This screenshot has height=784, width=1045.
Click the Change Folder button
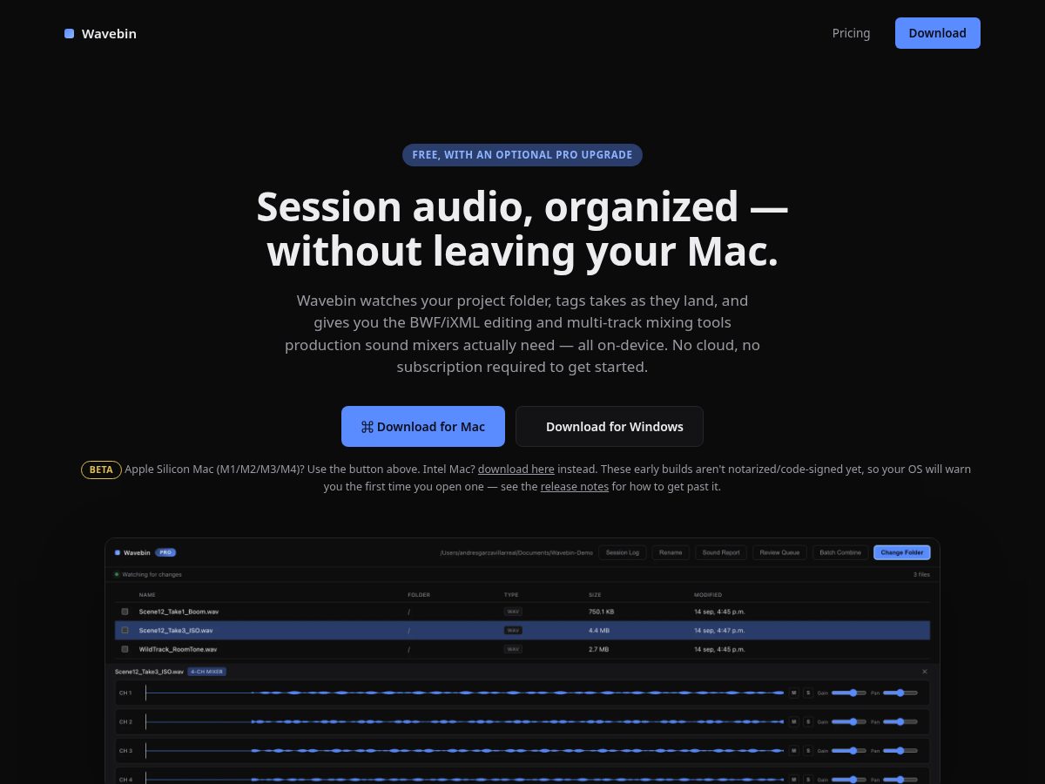pos(902,552)
